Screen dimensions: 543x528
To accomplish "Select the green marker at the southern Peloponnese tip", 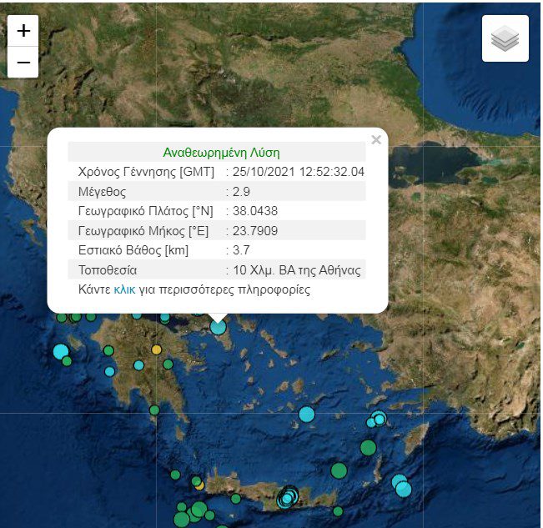I will (154, 410).
